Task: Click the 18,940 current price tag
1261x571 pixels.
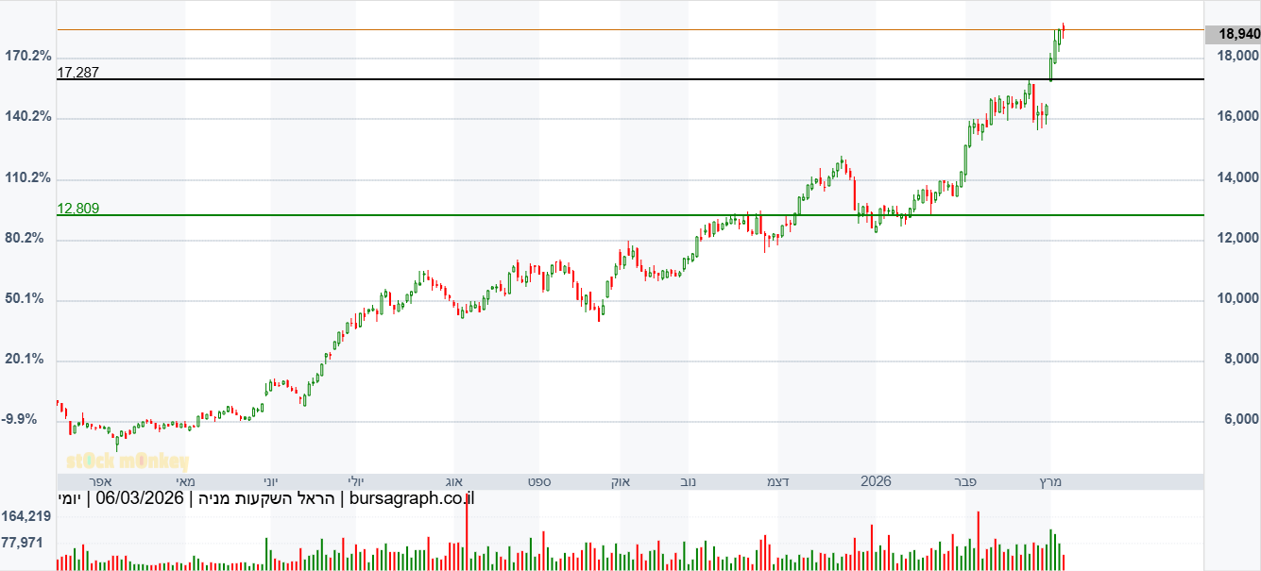Action: point(1237,34)
